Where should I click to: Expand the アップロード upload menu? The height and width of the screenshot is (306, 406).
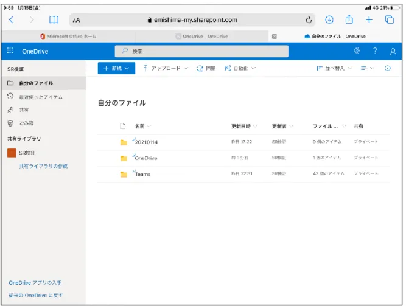tap(166, 68)
